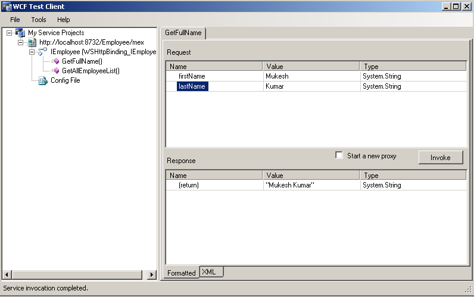Collapse the IEmployee contract node

[x=32, y=52]
